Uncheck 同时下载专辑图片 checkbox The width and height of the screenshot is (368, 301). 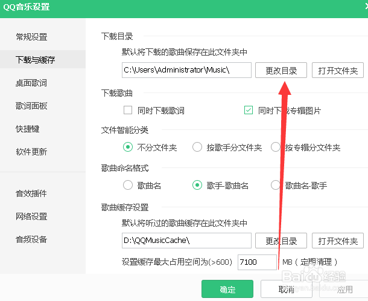[x=249, y=110]
